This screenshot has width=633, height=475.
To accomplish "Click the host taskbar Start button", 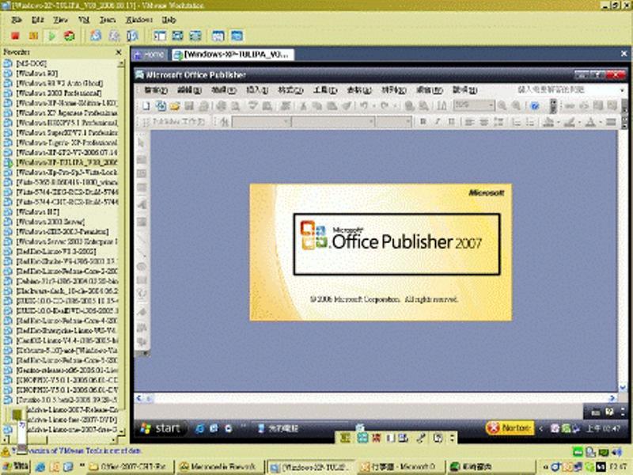I will [x=15, y=467].
